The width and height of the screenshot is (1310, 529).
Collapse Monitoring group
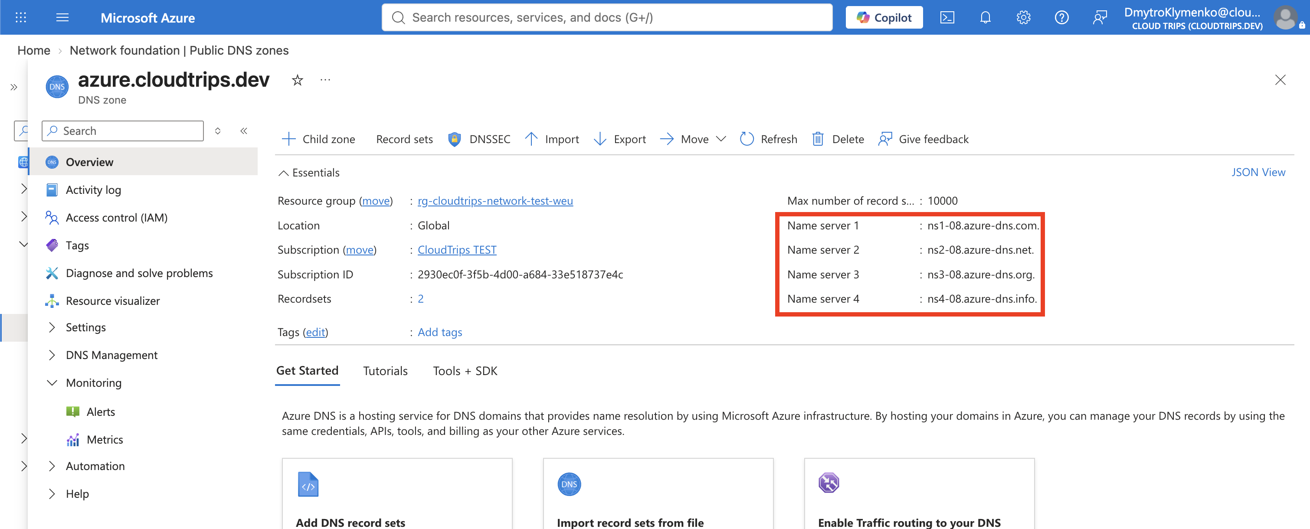[x=94, y=382]
